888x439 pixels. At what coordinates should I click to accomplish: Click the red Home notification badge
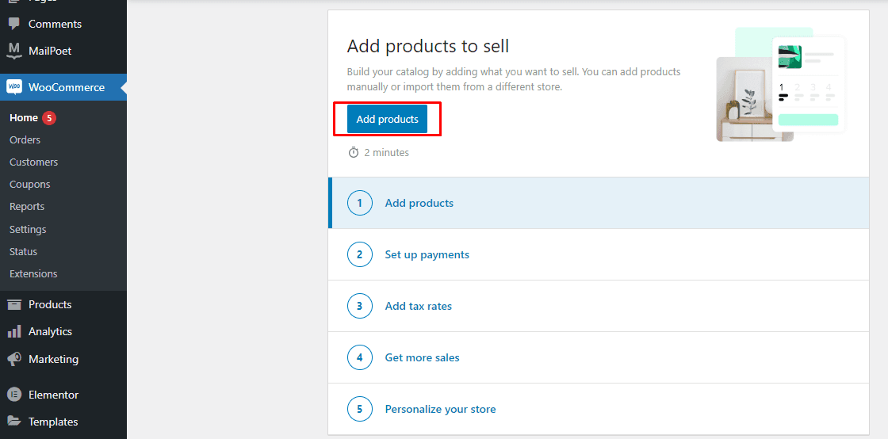pyautogui.click(x=49, y=117)
